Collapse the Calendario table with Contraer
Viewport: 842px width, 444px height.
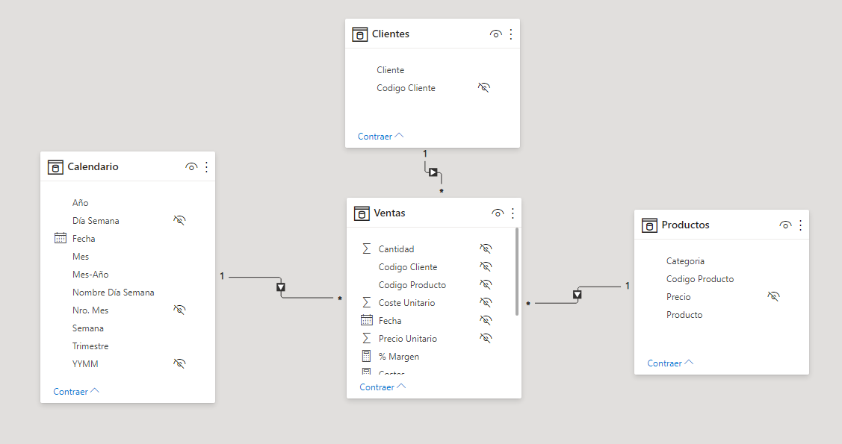pos(76,392)
